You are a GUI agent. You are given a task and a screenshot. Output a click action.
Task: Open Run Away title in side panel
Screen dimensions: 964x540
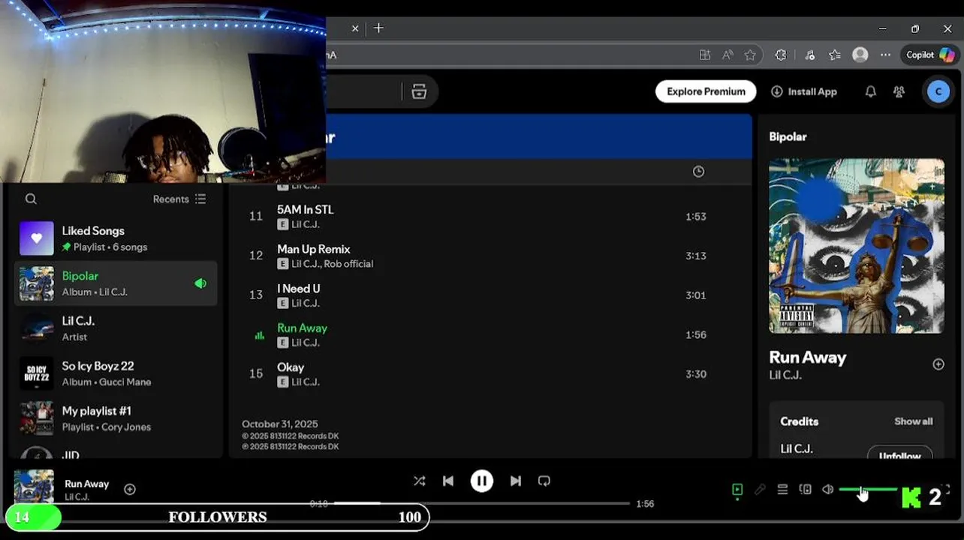pos(808,357)
